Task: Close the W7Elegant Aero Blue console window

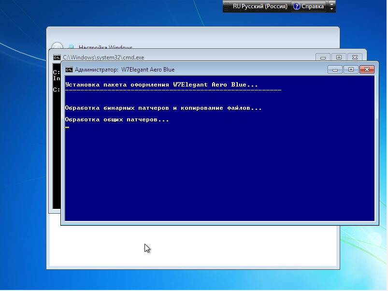Action: pos(367,70)
